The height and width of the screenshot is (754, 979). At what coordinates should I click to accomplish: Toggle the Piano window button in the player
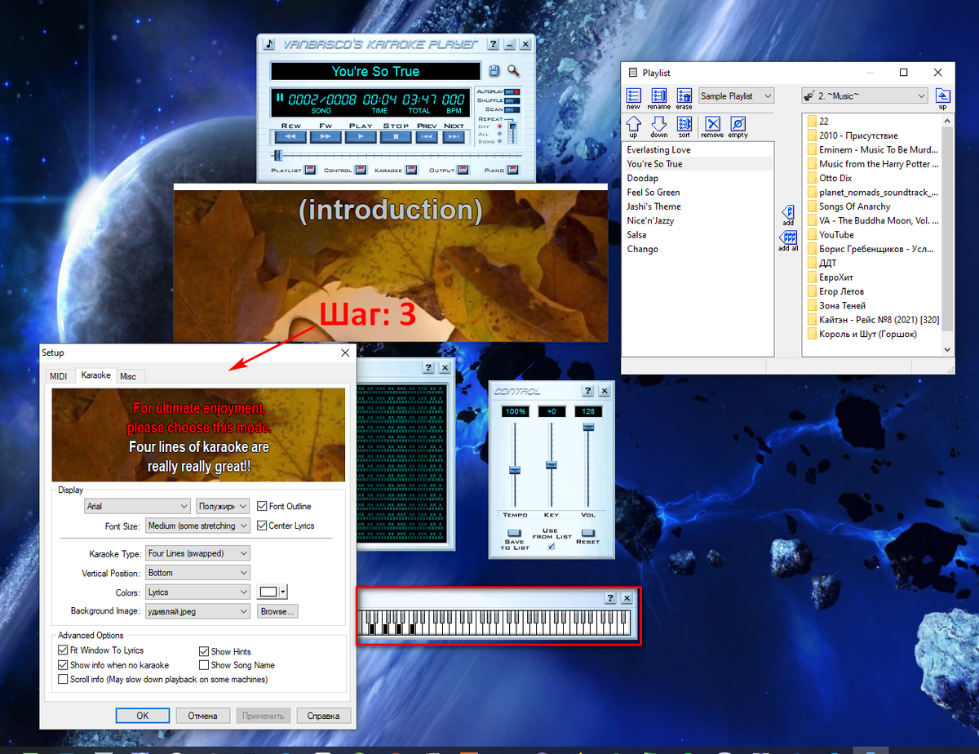[x=512, y=171]
